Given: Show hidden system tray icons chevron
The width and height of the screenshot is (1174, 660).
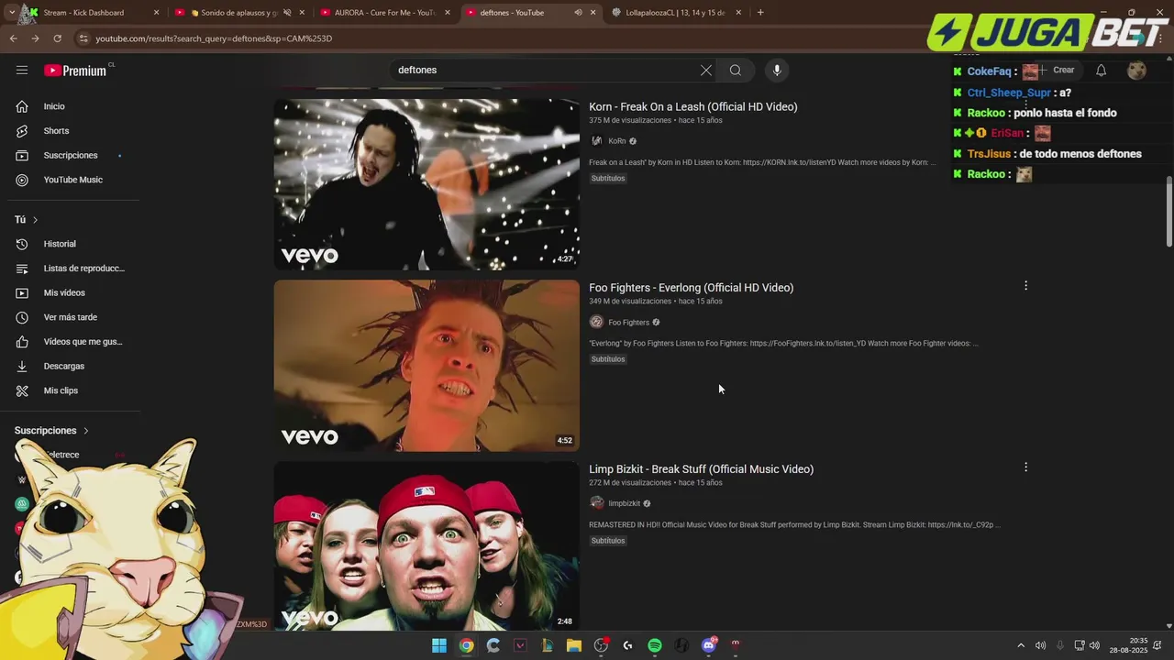Looking at the screenshot, I should 1021,645.
